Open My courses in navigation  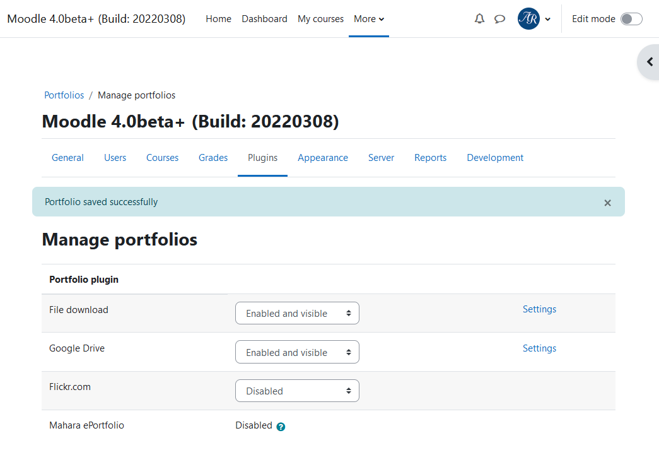(321, 19)
